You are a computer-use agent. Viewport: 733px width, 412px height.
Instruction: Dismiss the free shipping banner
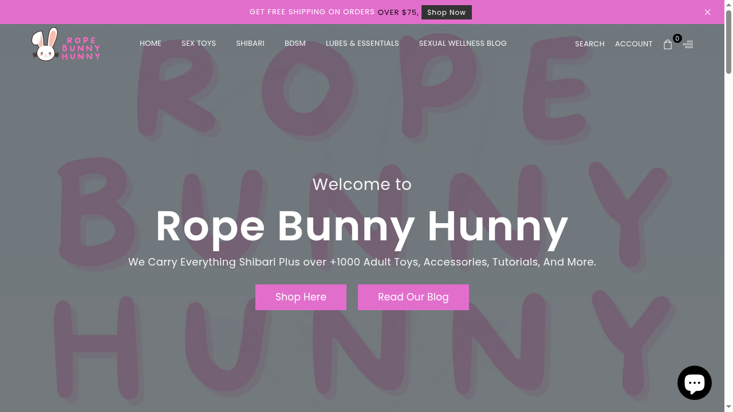pyautogui.click(x=707, y=12)
